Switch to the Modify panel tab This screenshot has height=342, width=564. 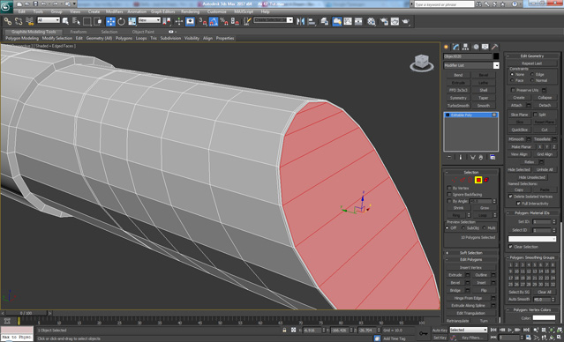(456, 47)
